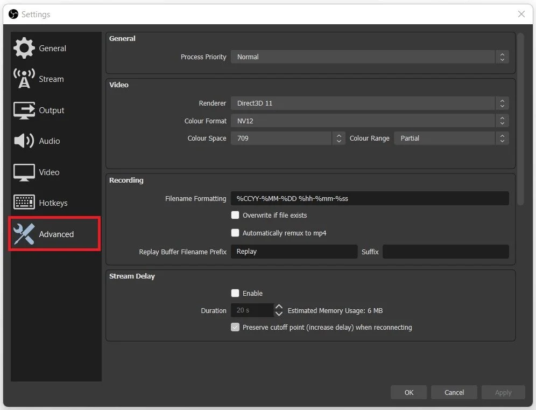The height and width of the screenshot is (410, 536).
Task: Tick the Stream Delay Enable checkbox
Action: click(235, 293)
